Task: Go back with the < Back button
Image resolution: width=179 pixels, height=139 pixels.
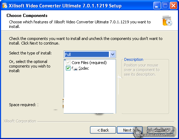Action: pyautogui.click(x=103, y=130)
